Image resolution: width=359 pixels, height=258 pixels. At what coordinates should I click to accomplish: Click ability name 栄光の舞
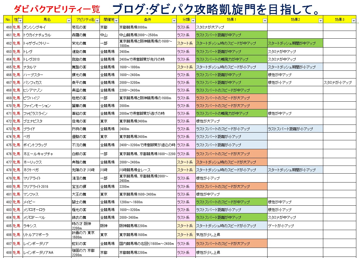(79, 43)
